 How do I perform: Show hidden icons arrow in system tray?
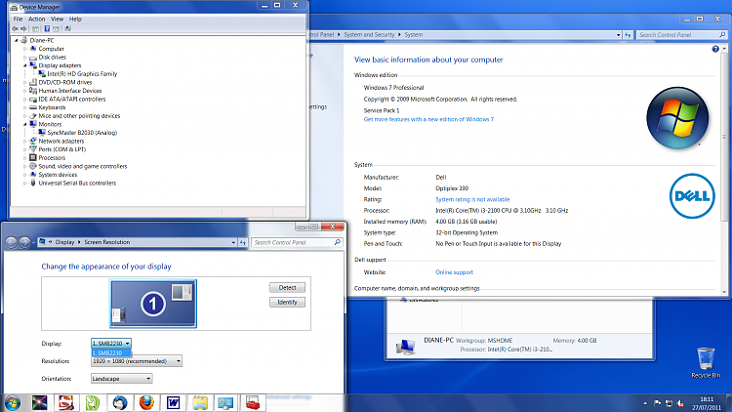click(645, 403)
